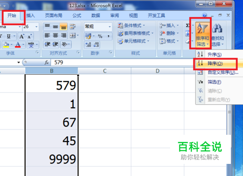The height and width of the screenshot is (176, 243).
Task: Center text horizontally
Action: (x=55, y=35)
